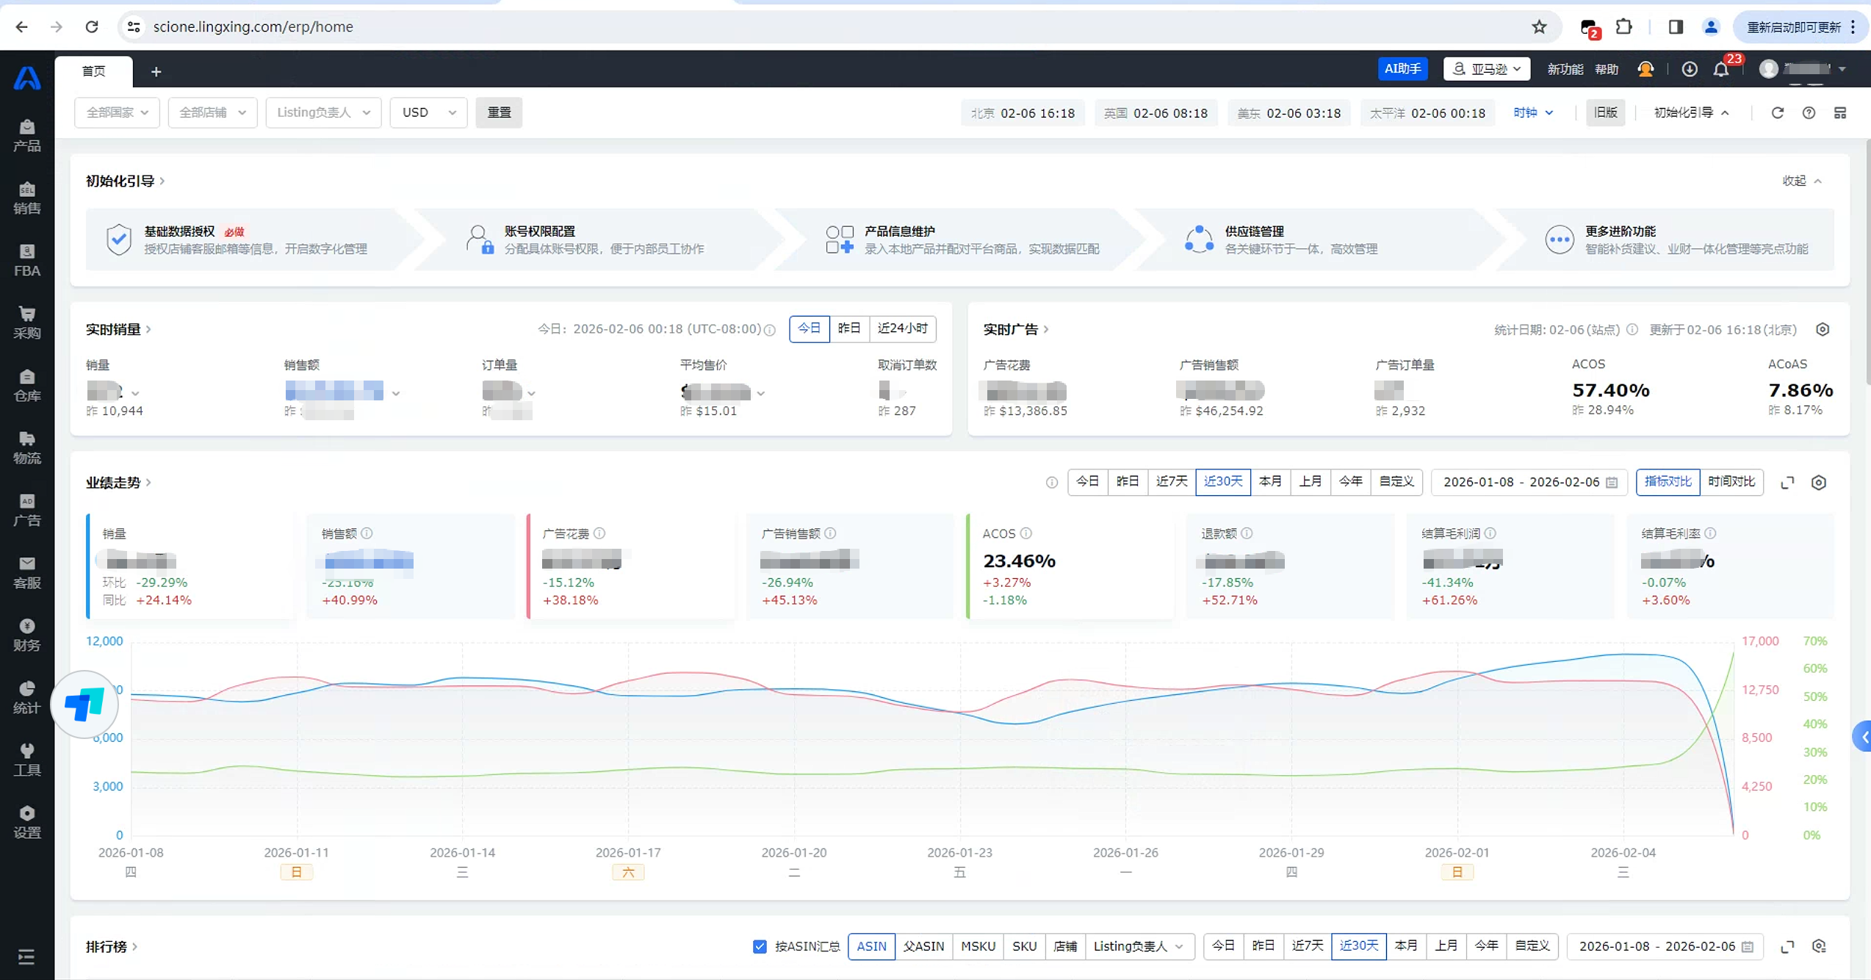Click the notification bell icon
The width and height of the screenshot is (1871, 980).
pyautogui.click(x=1721, y=69)
